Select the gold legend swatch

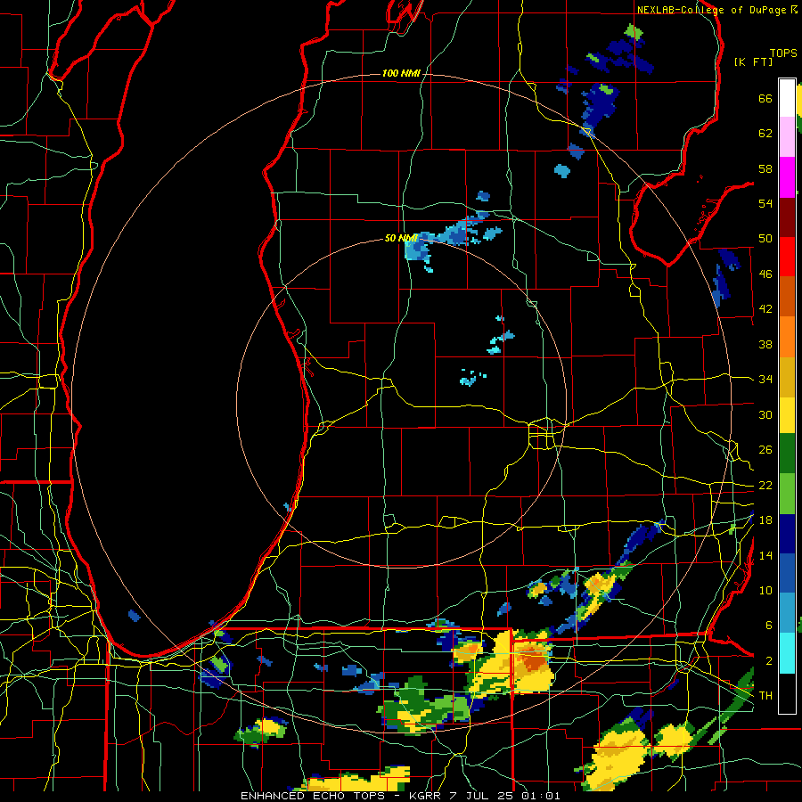coord(787,377)
